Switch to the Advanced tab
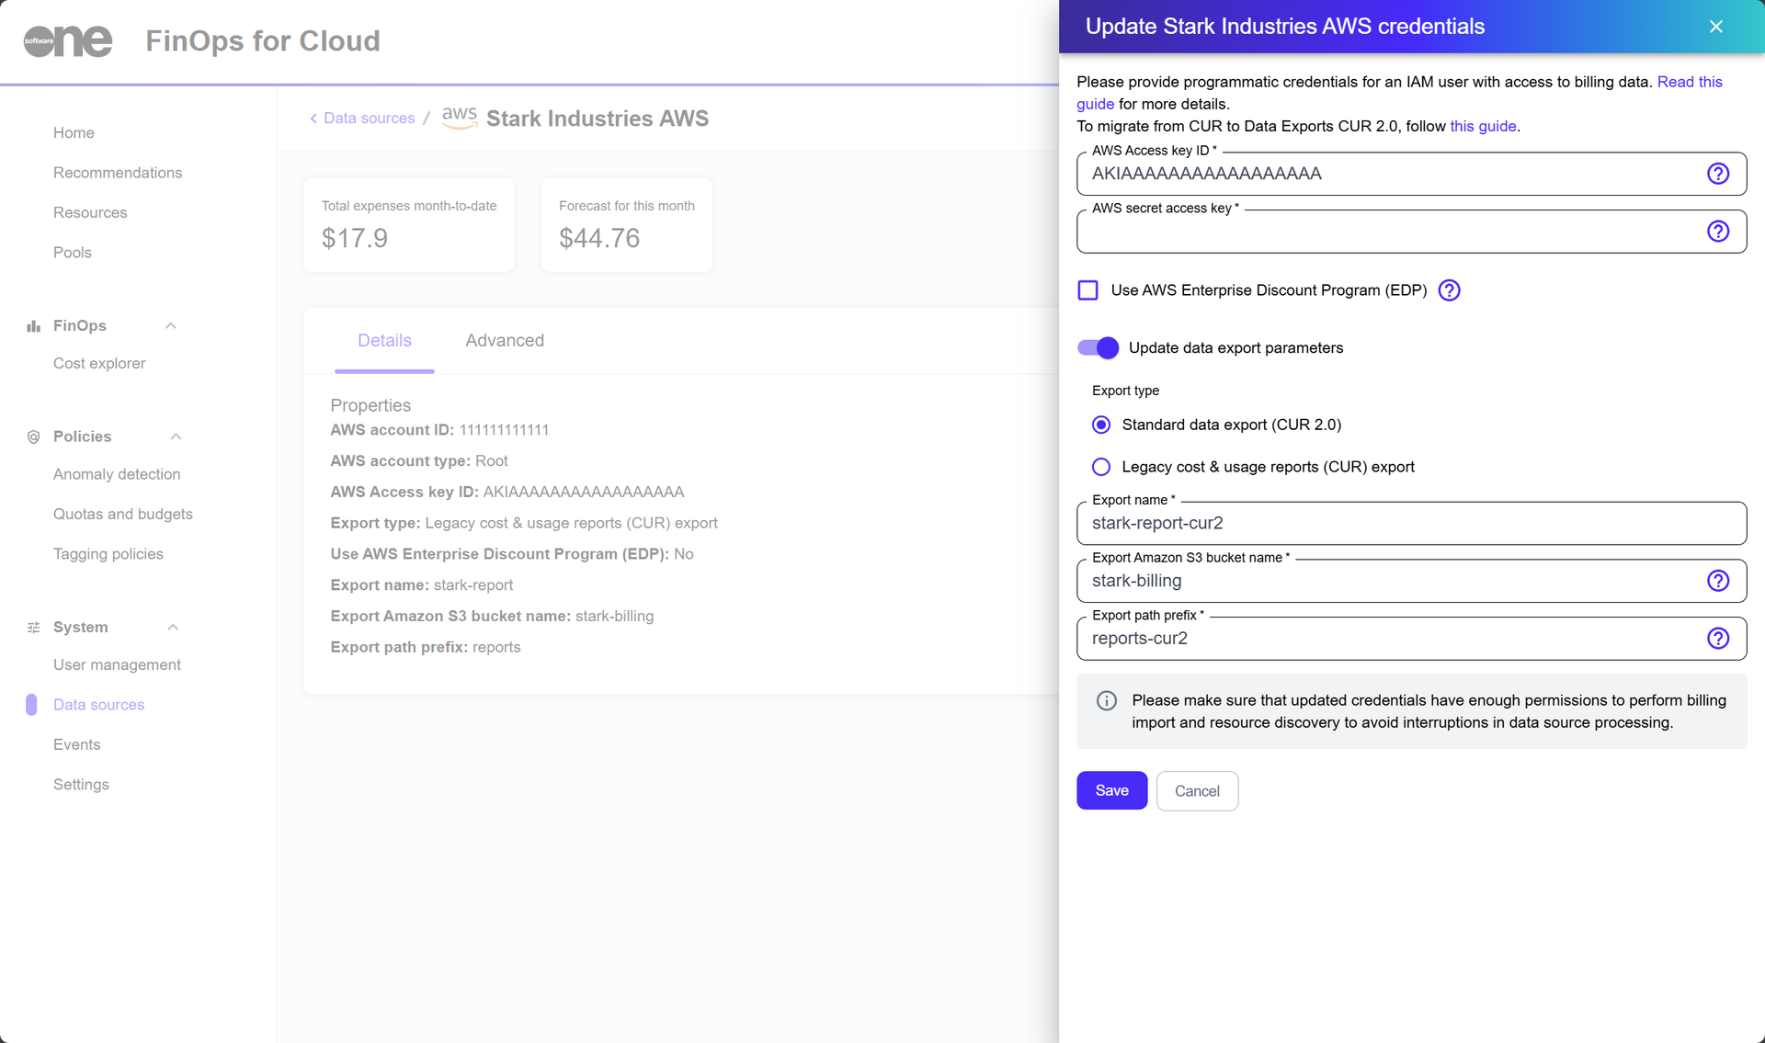The height and width of the screenshot is (1043, 1765). coord(504,341)
